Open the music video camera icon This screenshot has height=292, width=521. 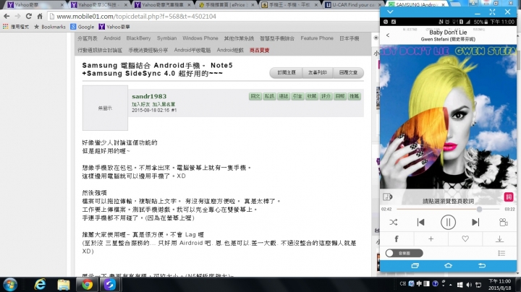point(504,223)
